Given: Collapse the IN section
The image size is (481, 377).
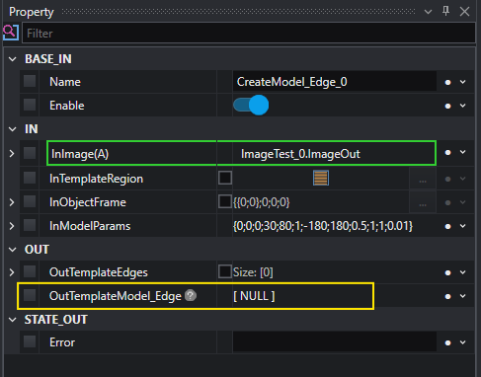Looking at the screenshot, I should [x=13, y=129].
